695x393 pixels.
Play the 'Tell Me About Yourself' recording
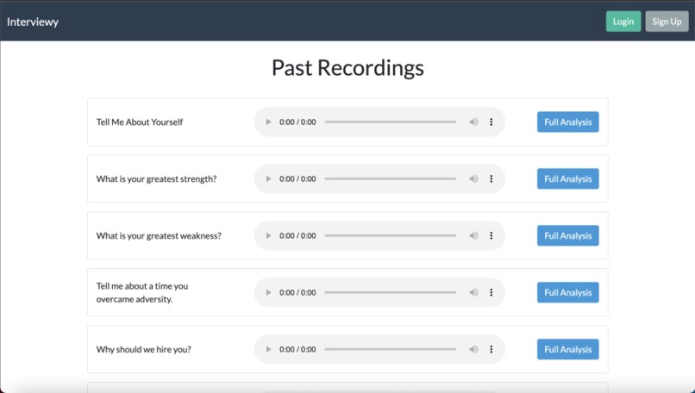pyautogui.click(x=268, y=122)
